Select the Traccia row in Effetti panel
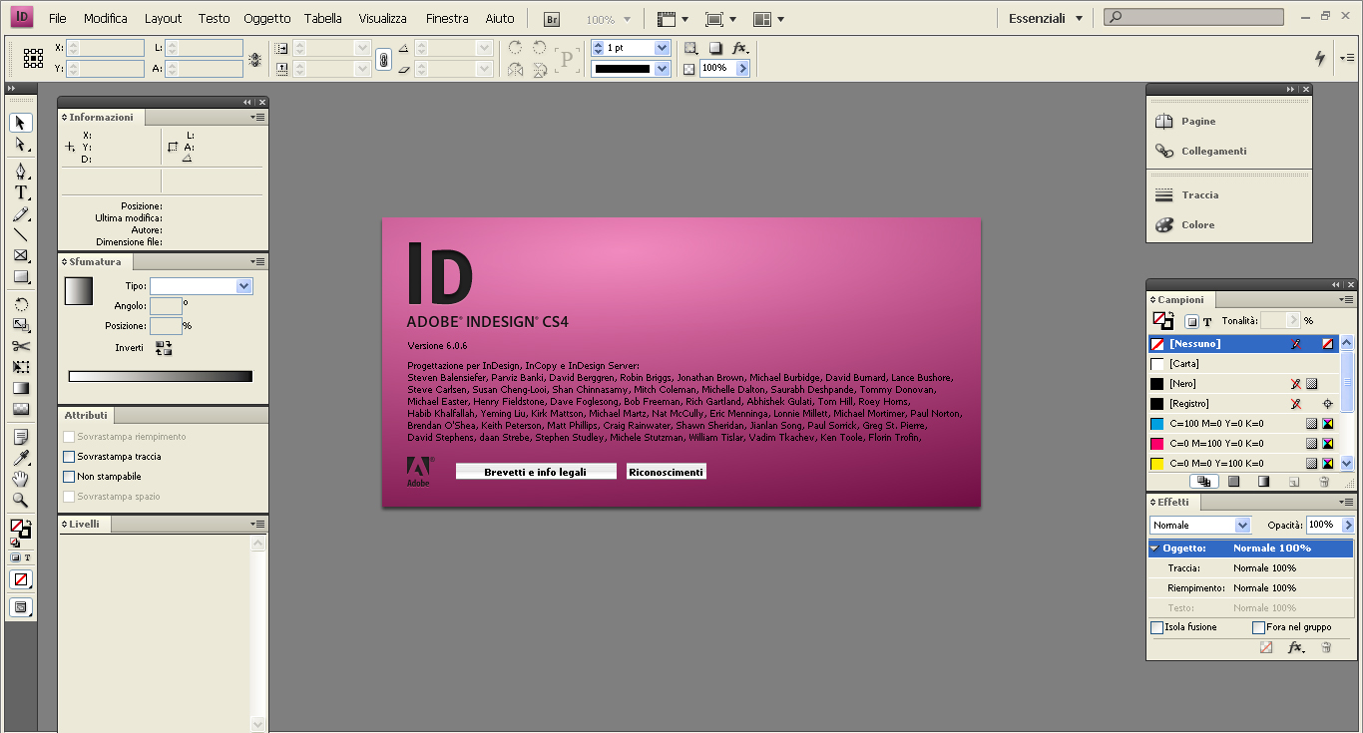The width and height of the screenshot is (1363, 733). tap(1250, 568)
